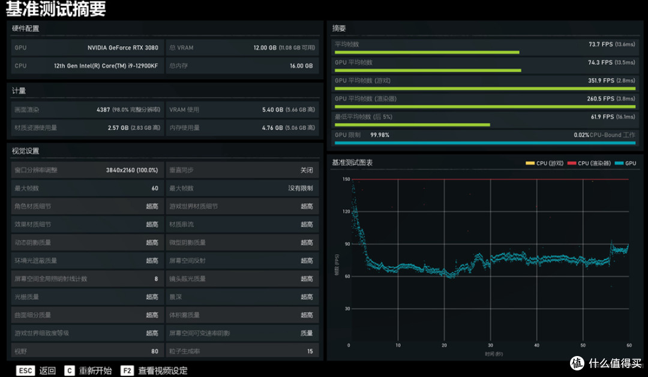Click the 最大帧数 row showing 60

(87, 188)
